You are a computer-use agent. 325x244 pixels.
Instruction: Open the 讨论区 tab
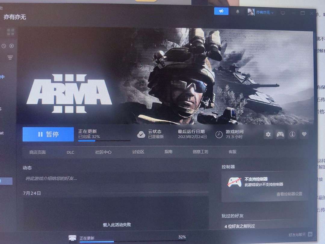click(x=138, y=152)
